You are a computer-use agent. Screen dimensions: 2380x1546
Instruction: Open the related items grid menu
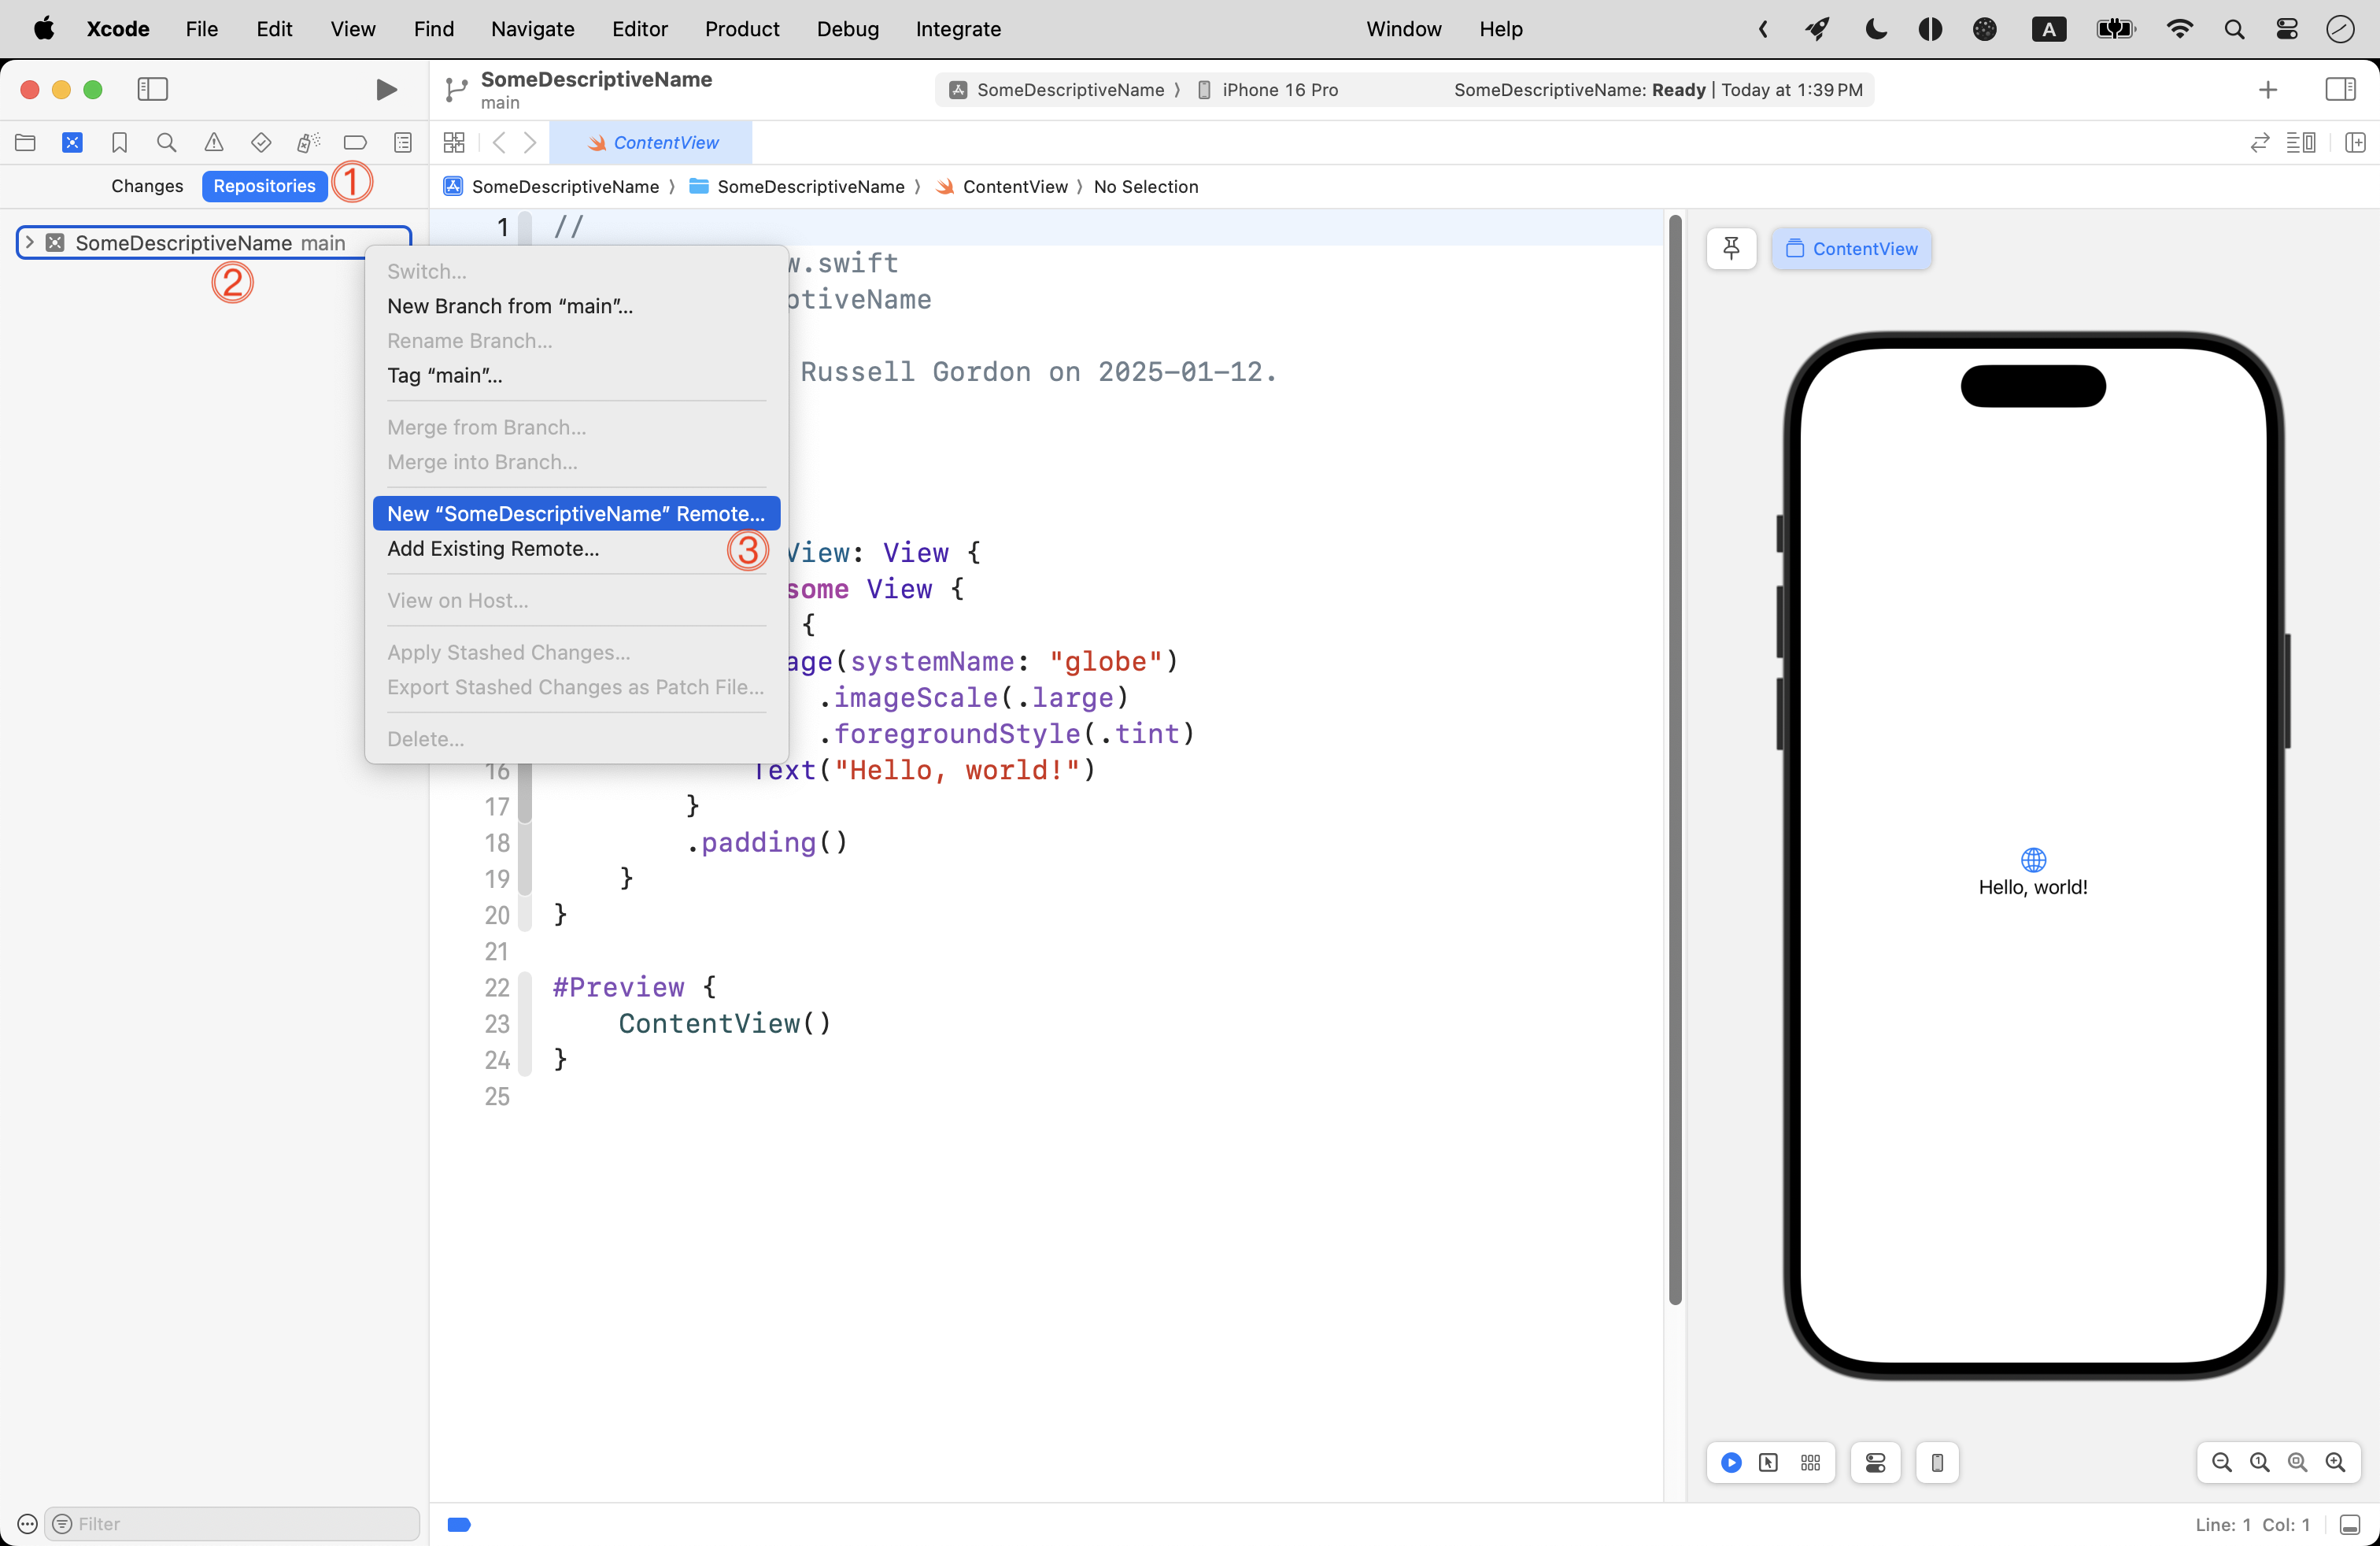454,143
